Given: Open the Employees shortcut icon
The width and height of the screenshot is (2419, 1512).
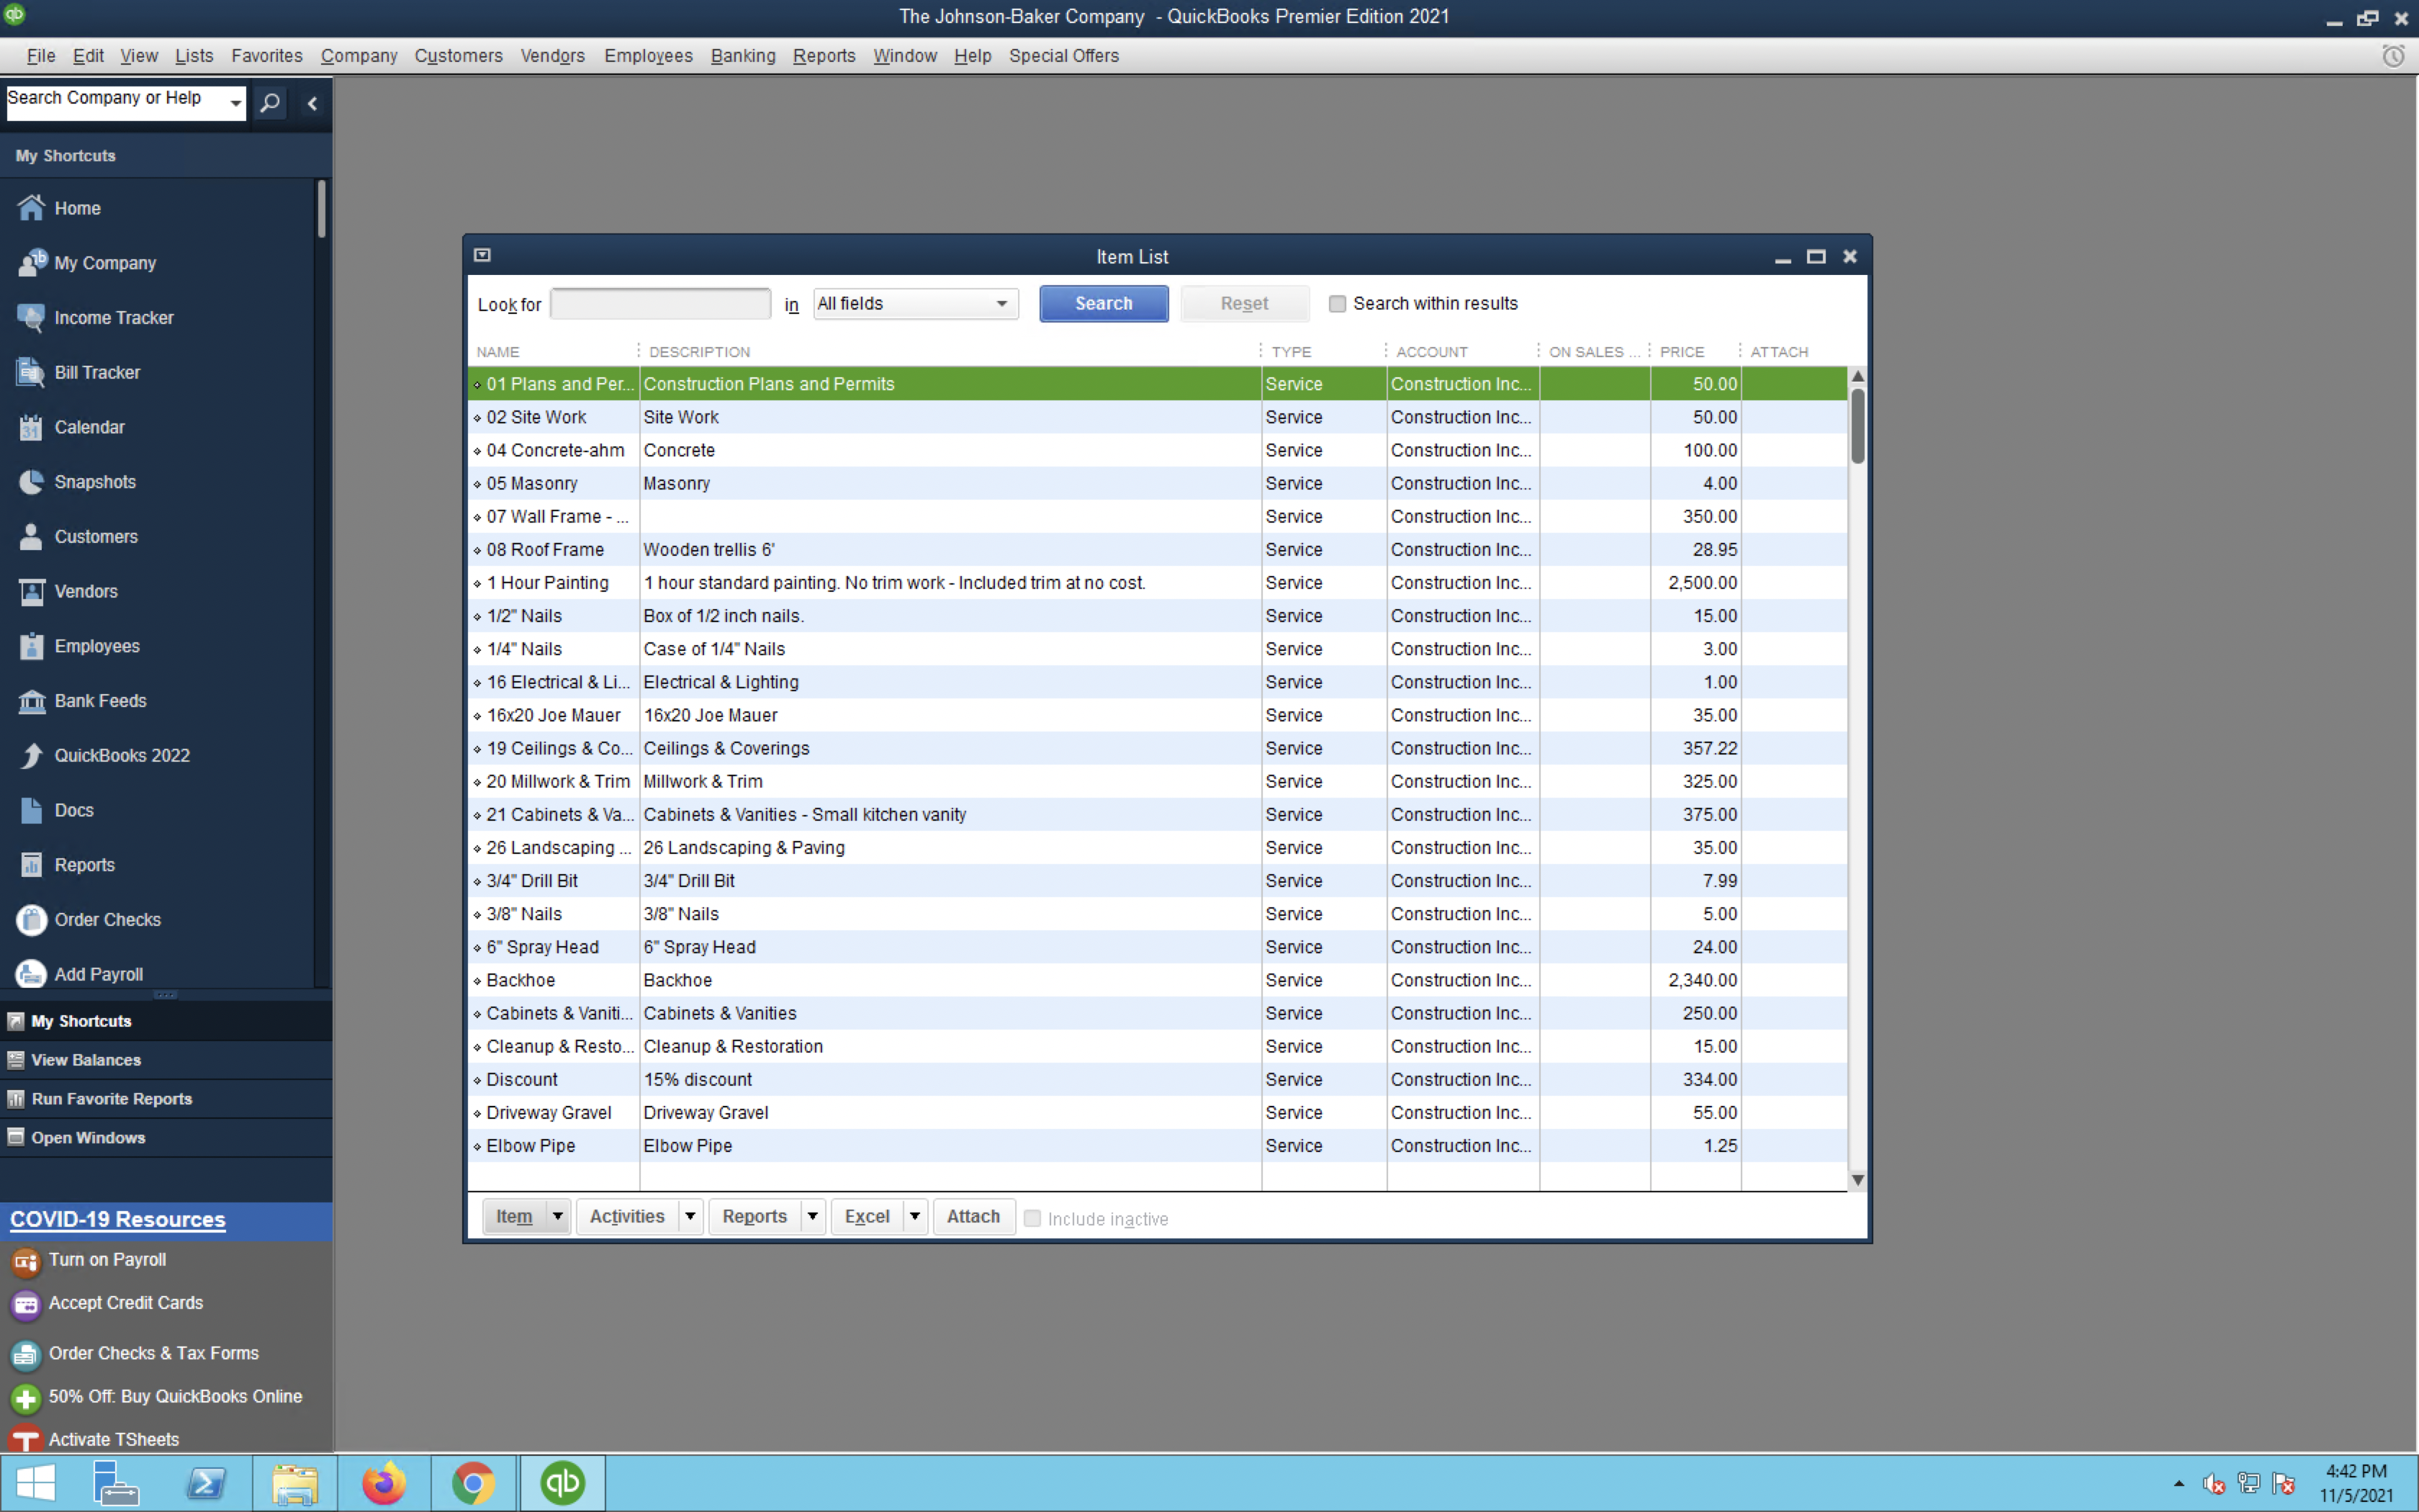Looking at the screenshot, I should 31,646.
